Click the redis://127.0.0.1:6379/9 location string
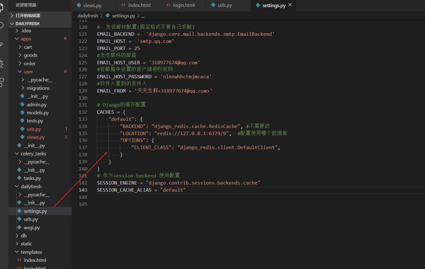425x269 pixels. pos(193,133)
